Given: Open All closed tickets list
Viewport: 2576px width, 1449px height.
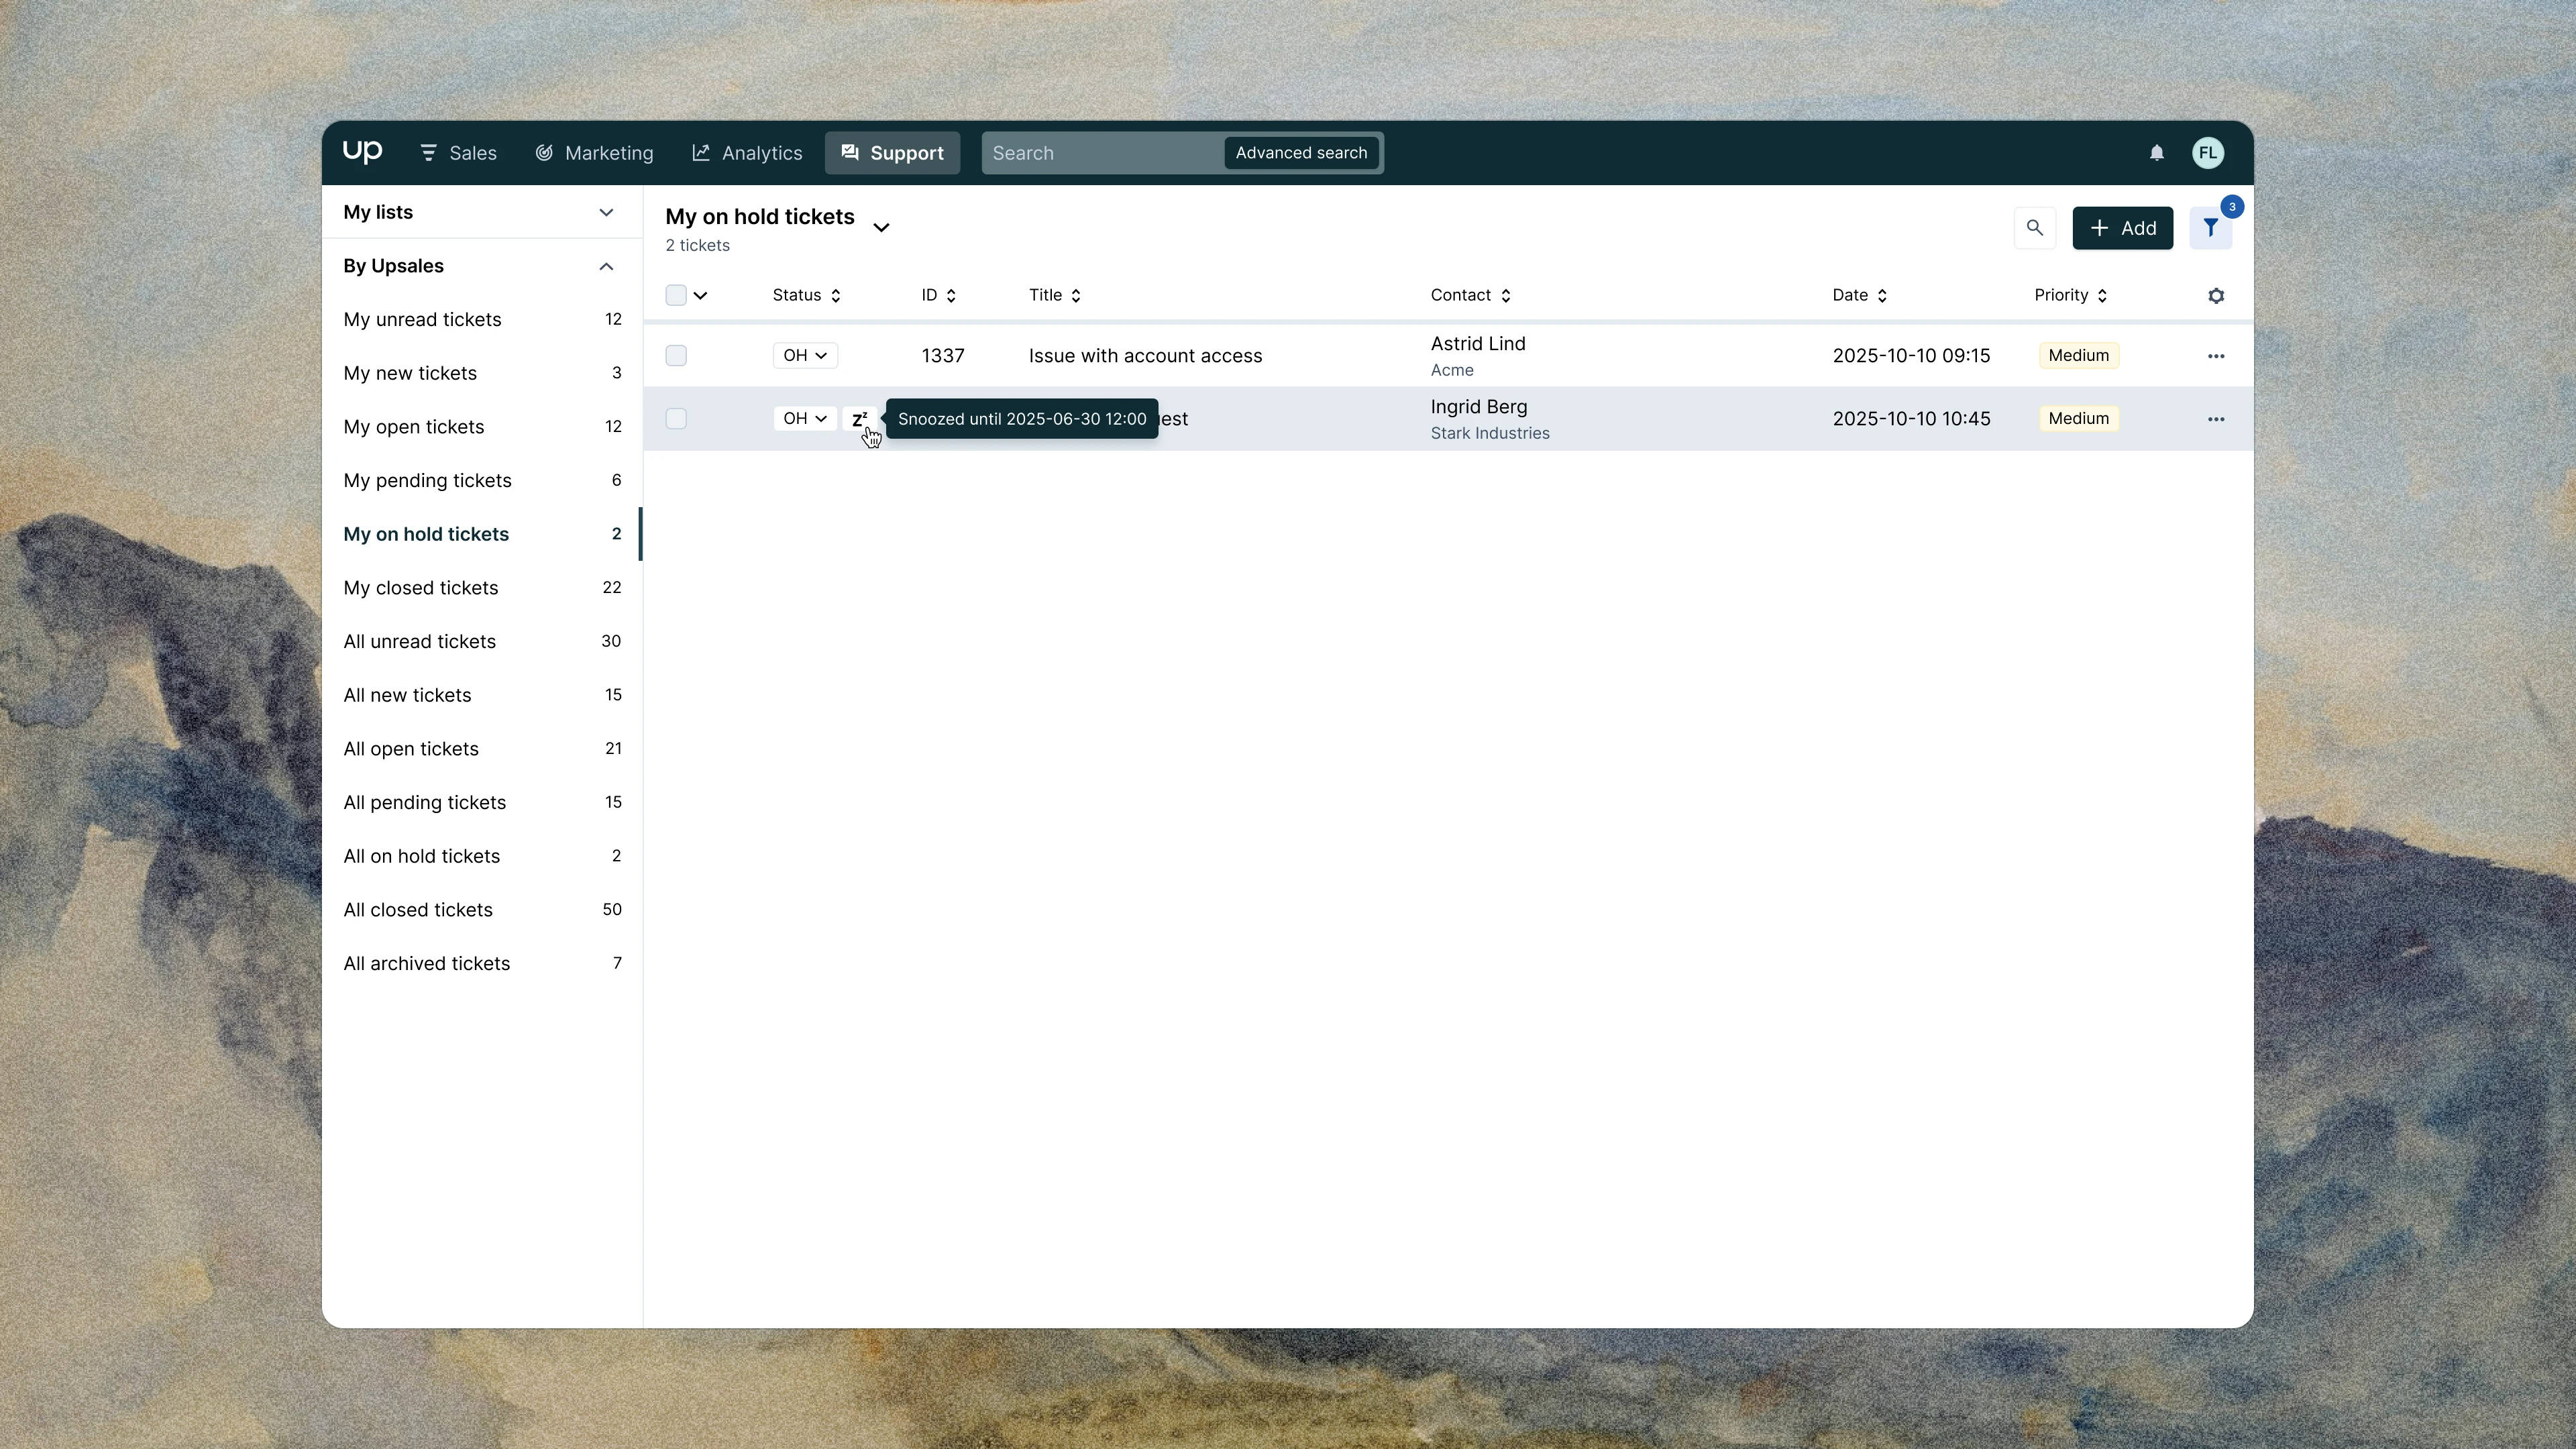Looking at the screenshot, I should 482,910.
